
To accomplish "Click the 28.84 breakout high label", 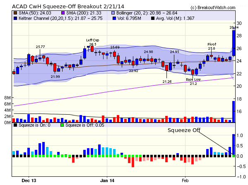I will coord(234,27).
